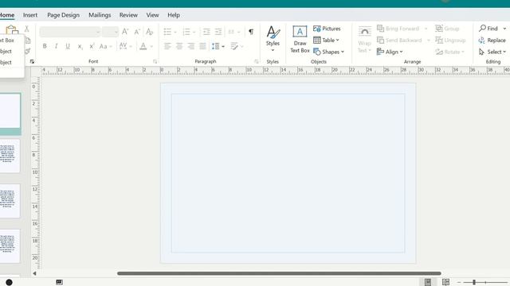This screenshot has height=286, width=510.
Task: Clear all formatting icon
Action: pyautogui.click(x=149, y=32)
